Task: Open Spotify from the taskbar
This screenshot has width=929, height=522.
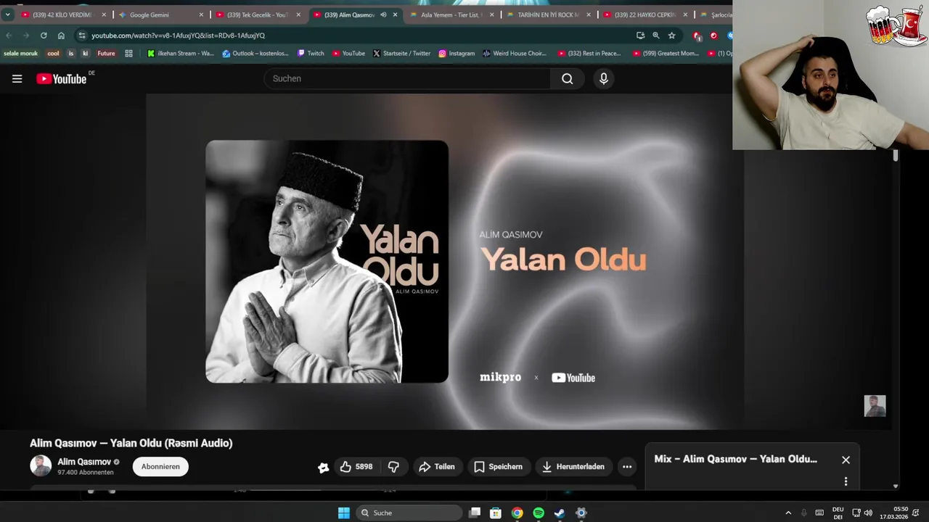Action: coord(539,513)
